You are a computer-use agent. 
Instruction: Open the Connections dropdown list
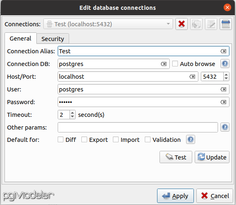click(x=108, y=24)
